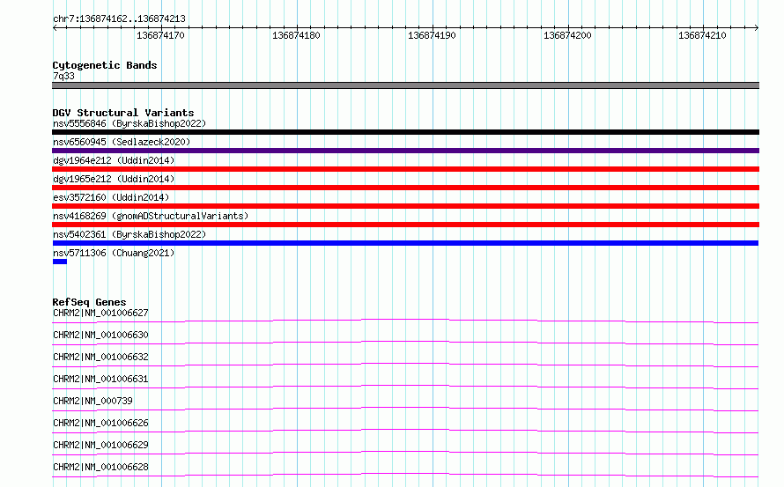784x487 pixels.
Task: Click label nsv4168269 (gnomADStructuralVariants)
Action: 151,216
